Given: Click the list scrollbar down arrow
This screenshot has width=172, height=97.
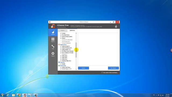Looking at the screenshot, I should click(x=76, y=69).
